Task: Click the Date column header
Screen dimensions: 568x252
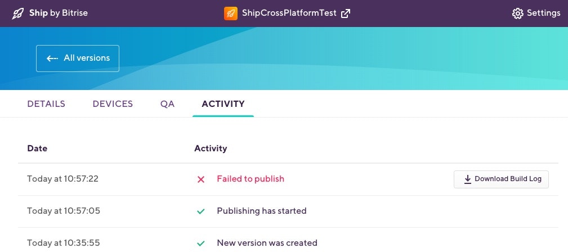Action: (37, 148)
